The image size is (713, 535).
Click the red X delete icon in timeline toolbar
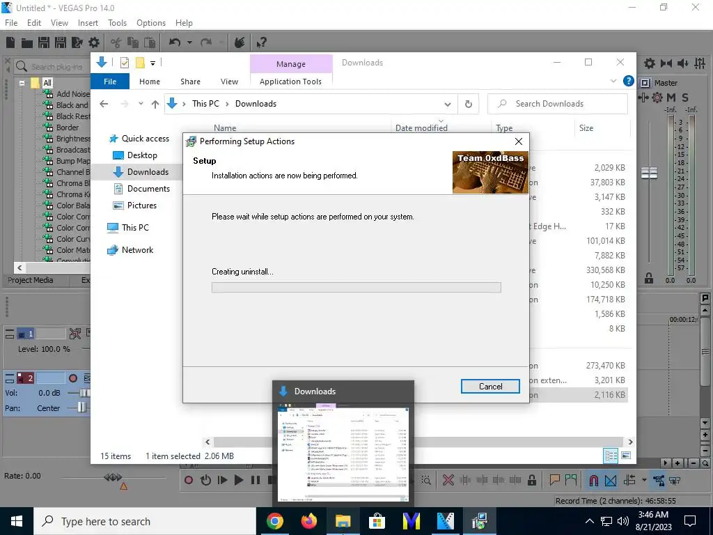(x=448, y=480)
